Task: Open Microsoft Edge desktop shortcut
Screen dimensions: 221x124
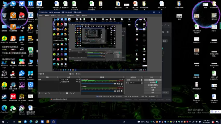Action: point(4,64)
